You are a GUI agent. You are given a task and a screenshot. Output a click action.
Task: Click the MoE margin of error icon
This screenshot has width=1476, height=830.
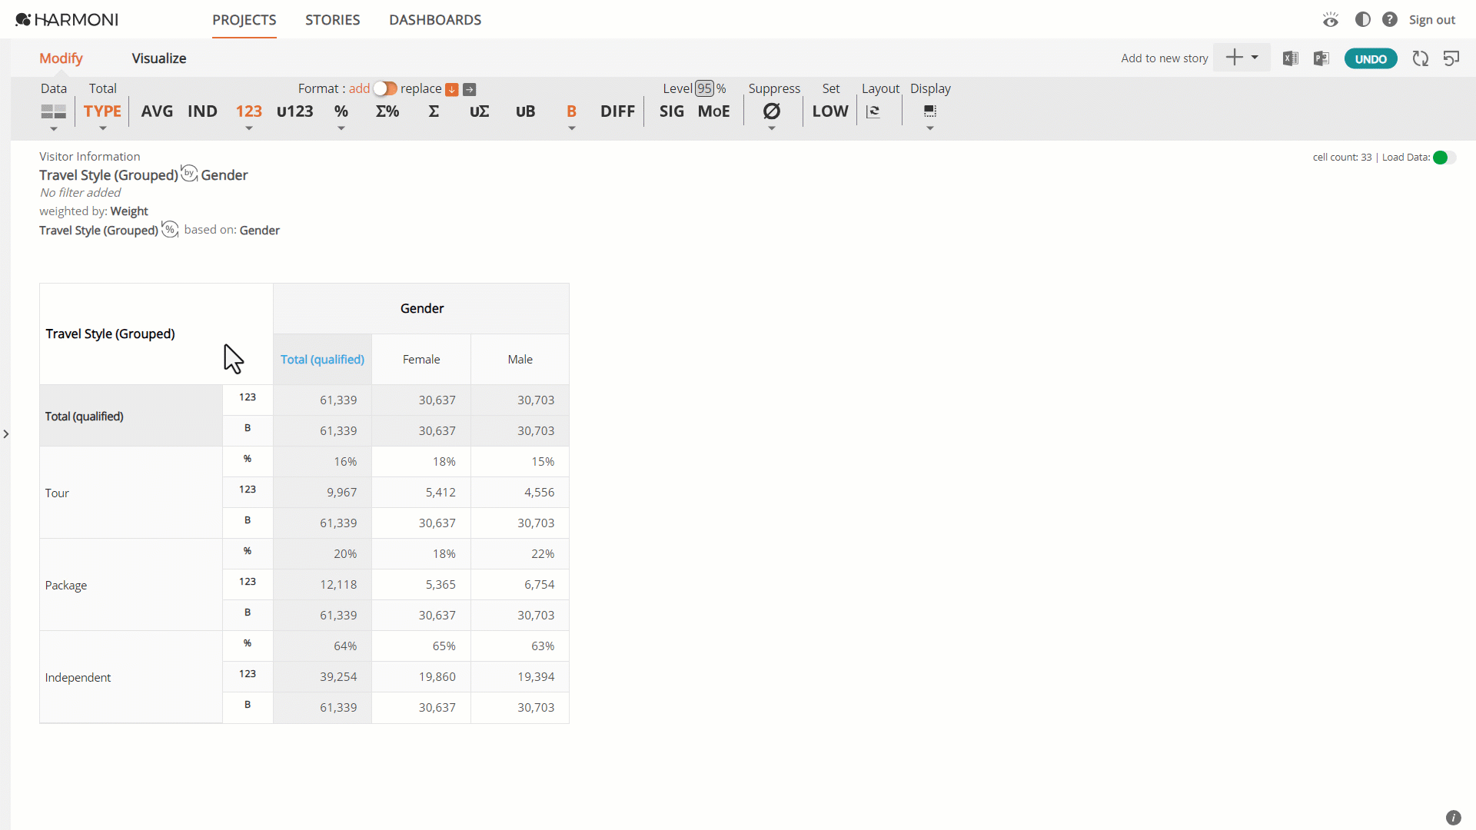pyautogui.click(x=714, y=111)
